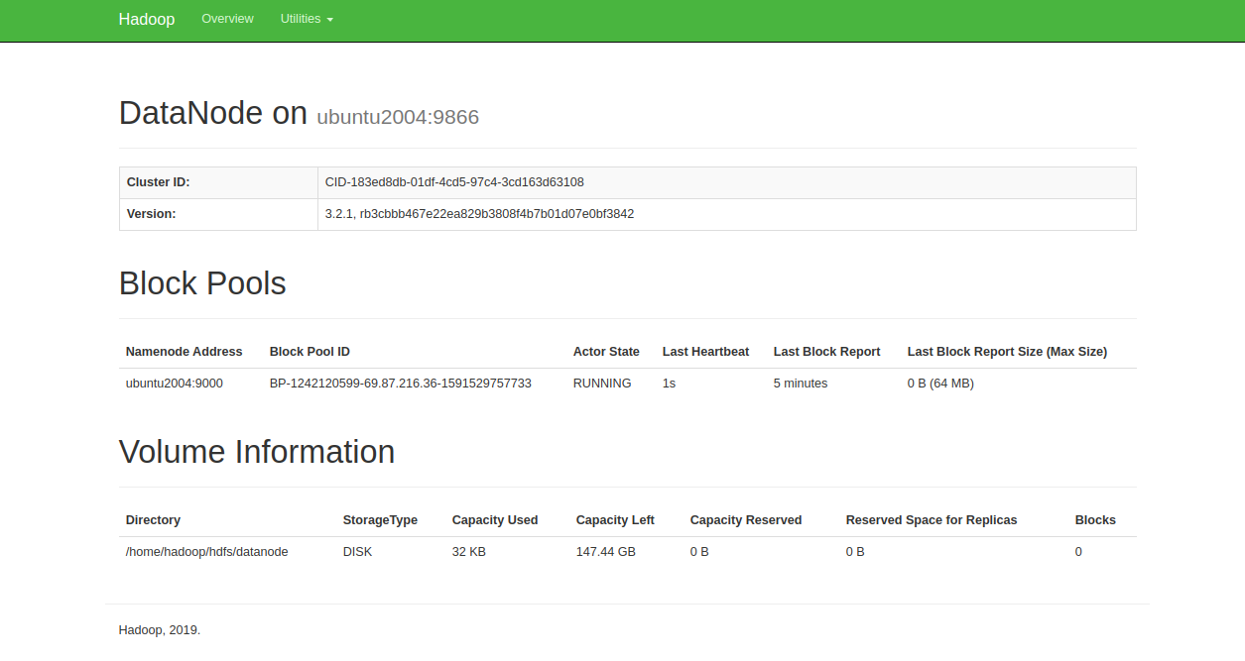Click the Version label cell
1245x661 pixels.
click(x=218, y=214)
